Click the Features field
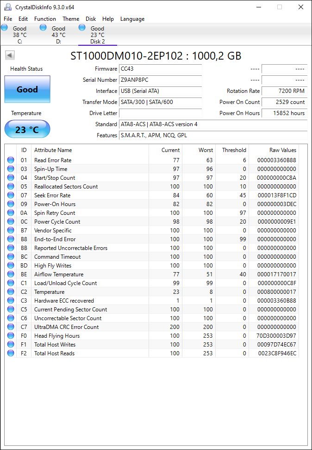312x450 pixels. [x=213, y=135]
